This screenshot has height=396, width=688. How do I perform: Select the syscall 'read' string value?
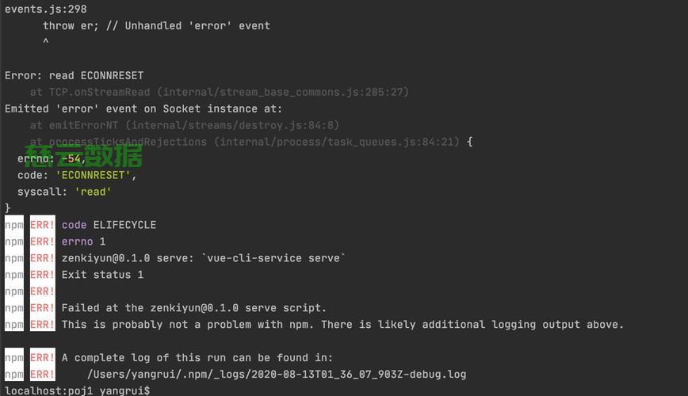pos(93,192)
